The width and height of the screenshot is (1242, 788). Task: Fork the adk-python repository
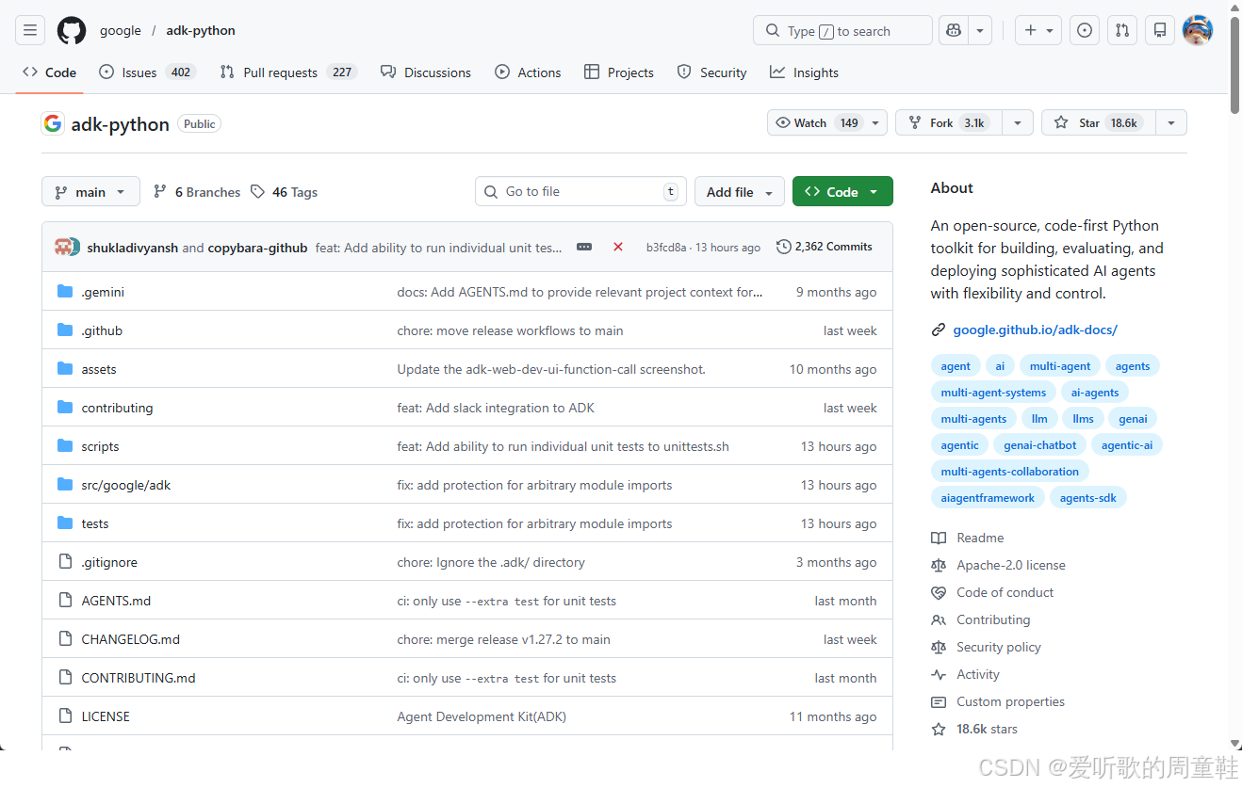948,122
